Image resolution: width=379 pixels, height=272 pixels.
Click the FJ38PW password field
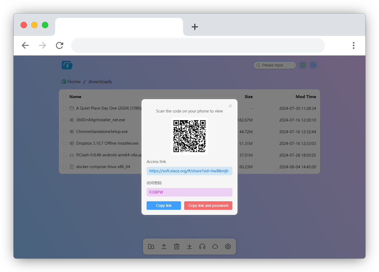tap(189, 192)
